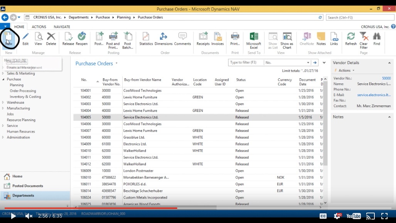Collapse the Purchase tree node

click(3, 79)
